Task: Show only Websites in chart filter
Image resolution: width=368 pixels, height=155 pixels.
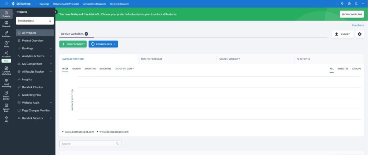Action: 342,68
